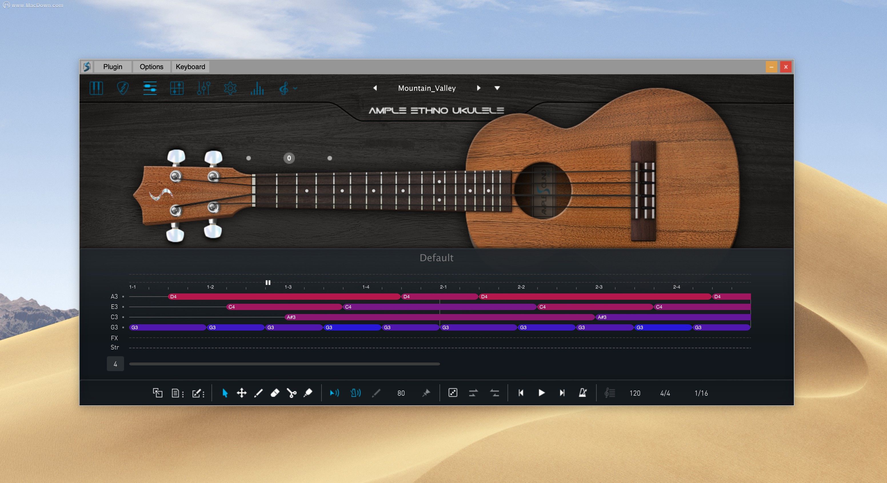Select the first A#3 note on C3
Image resolution: width=887 pixels, height=483 pixels.
(440, 317)
